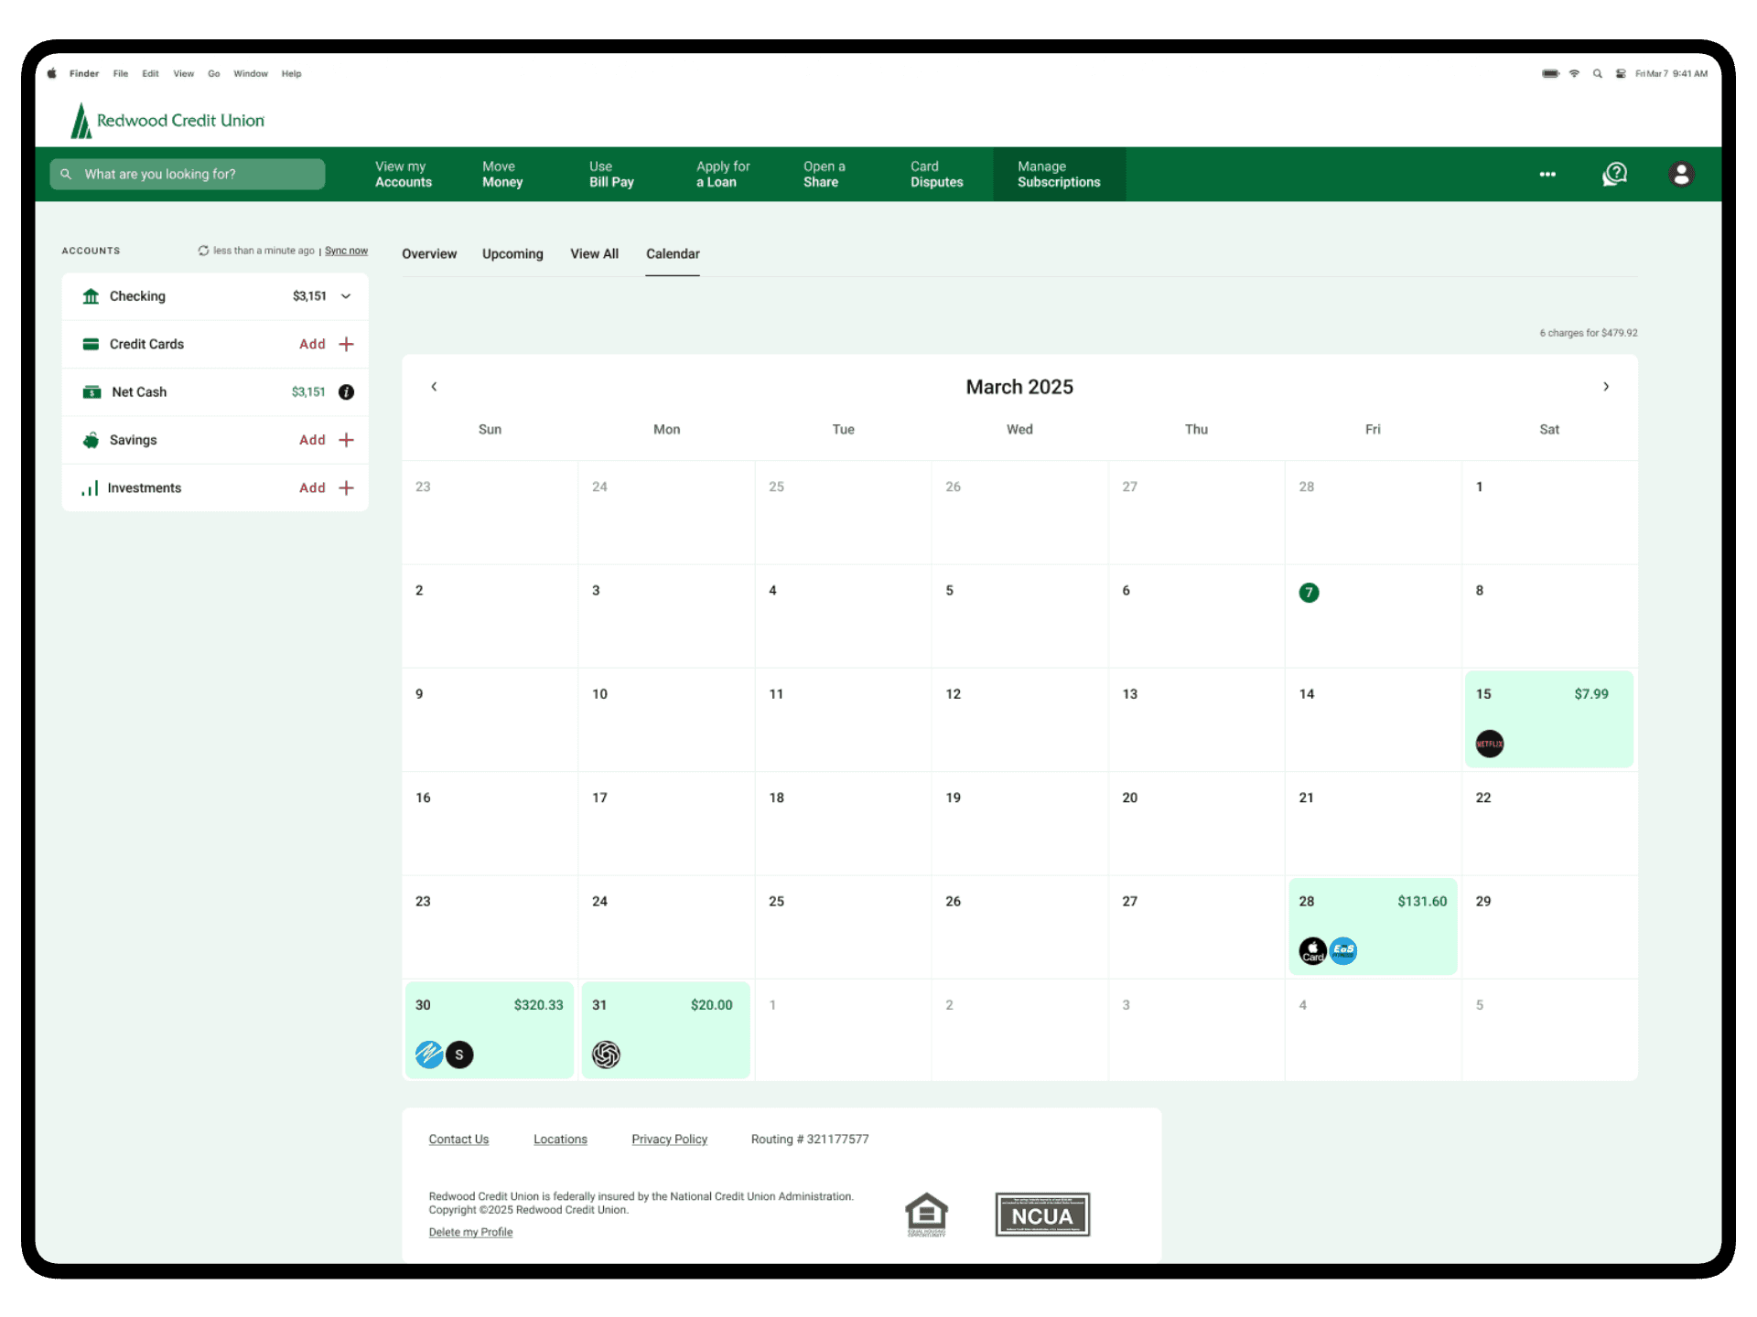The height and width of the screenshot is (1317, 1757).
Task: Click the plus icon next to Savings
Action: [x=346, y=440]
